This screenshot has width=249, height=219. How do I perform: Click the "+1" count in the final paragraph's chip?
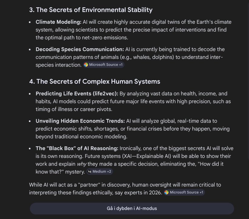pos(201,192)
